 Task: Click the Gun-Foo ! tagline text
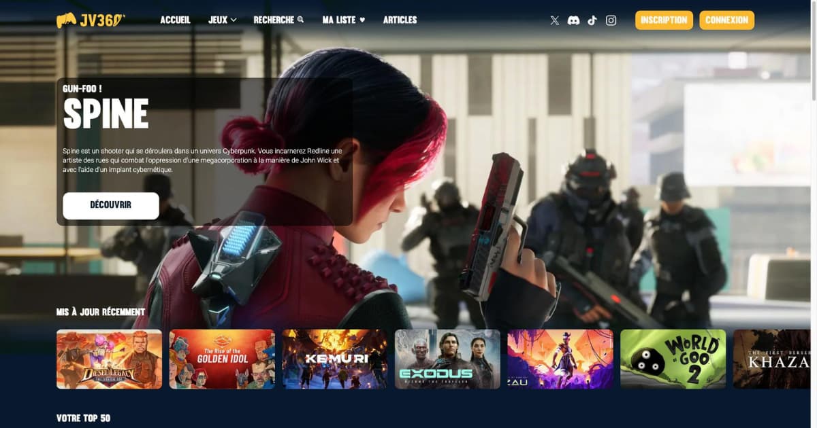(82, 88)
